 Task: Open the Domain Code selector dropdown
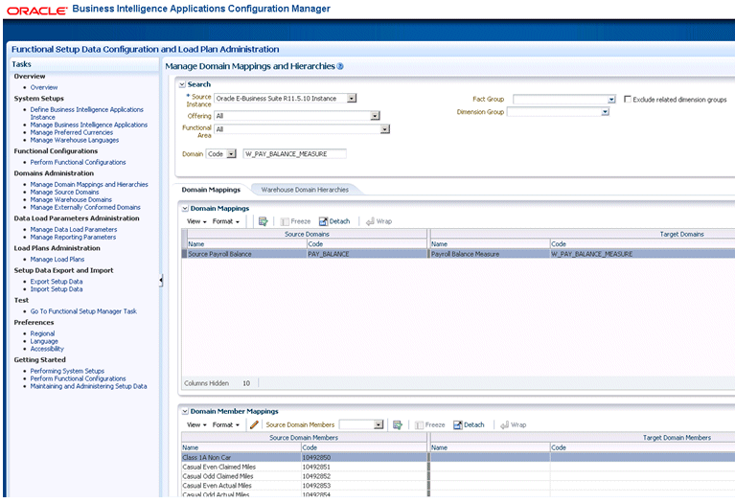(x=231, y=153)
